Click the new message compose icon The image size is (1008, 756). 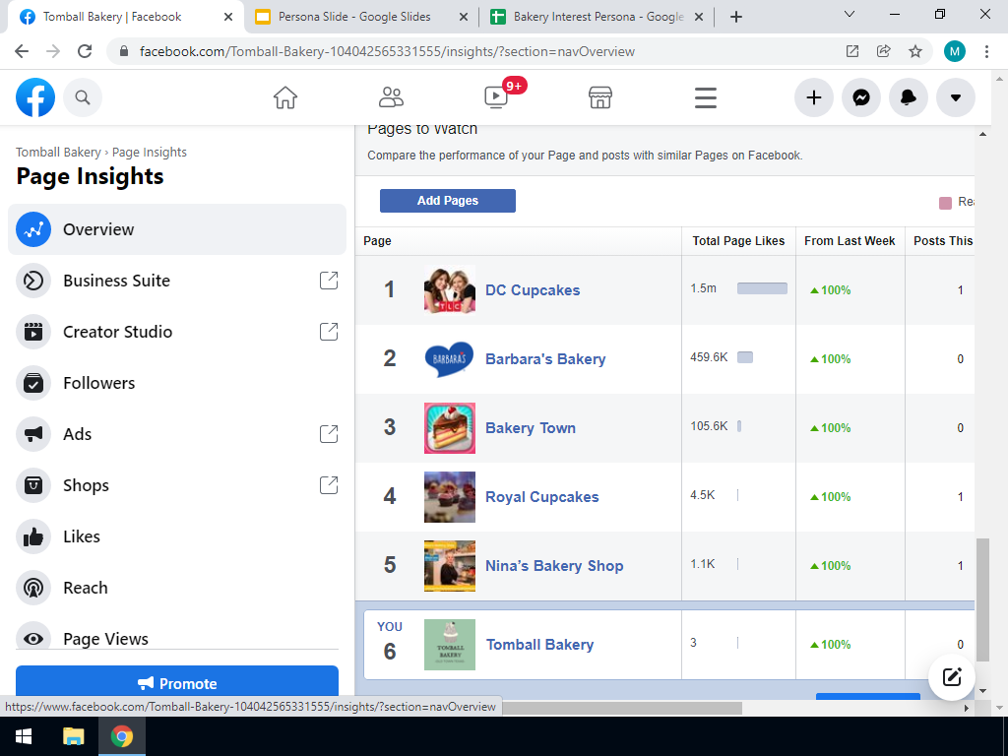click(952, 677)
